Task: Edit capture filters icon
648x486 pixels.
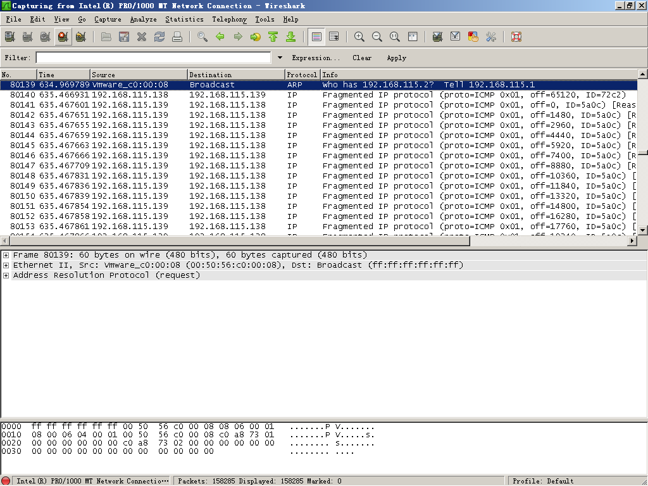Action: tap(438, 37)
